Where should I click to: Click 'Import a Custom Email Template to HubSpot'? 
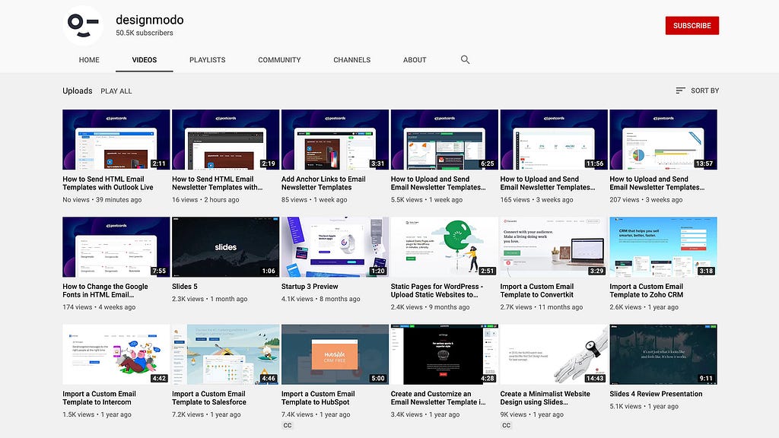click(x=319, y=398)
